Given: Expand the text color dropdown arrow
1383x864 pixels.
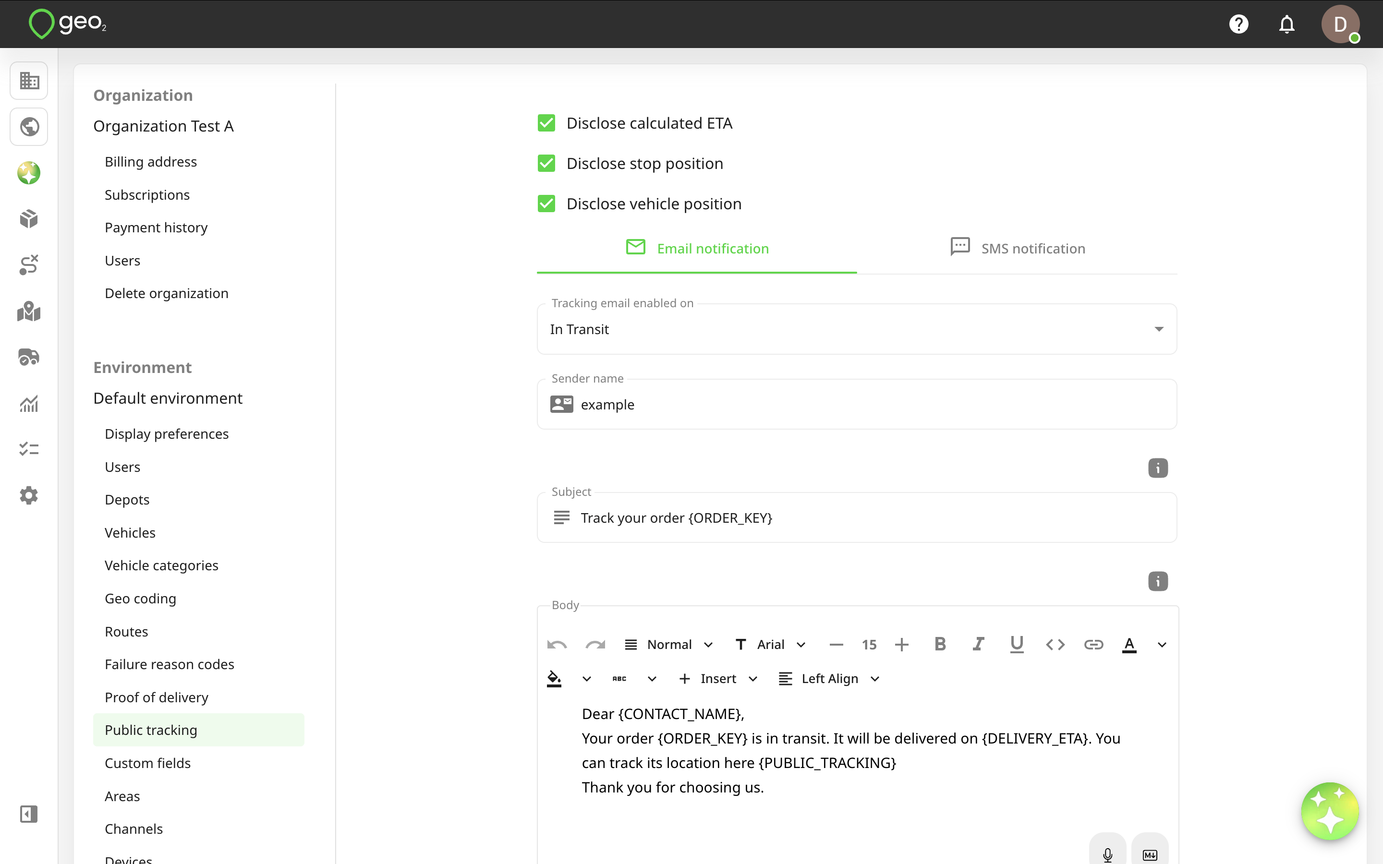Looking at the screenshot, I should tap(1162, 645).
